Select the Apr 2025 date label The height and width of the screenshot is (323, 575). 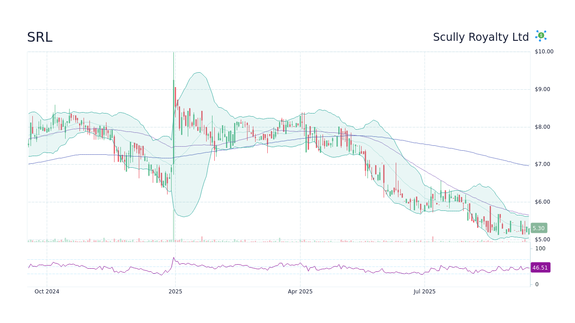(x=300, y=291)
